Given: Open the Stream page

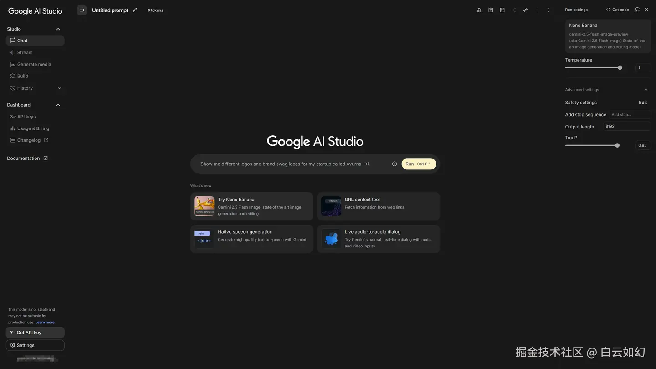Looking at the screenshot, I should (x=35, y=52).
